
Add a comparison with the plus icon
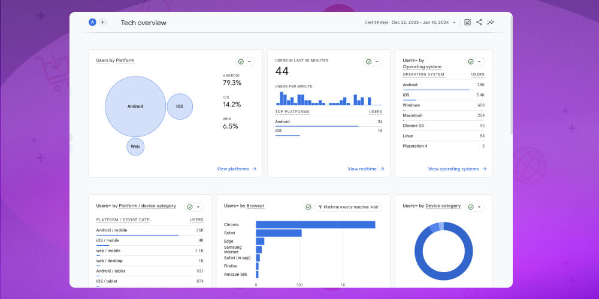(103, 22)
